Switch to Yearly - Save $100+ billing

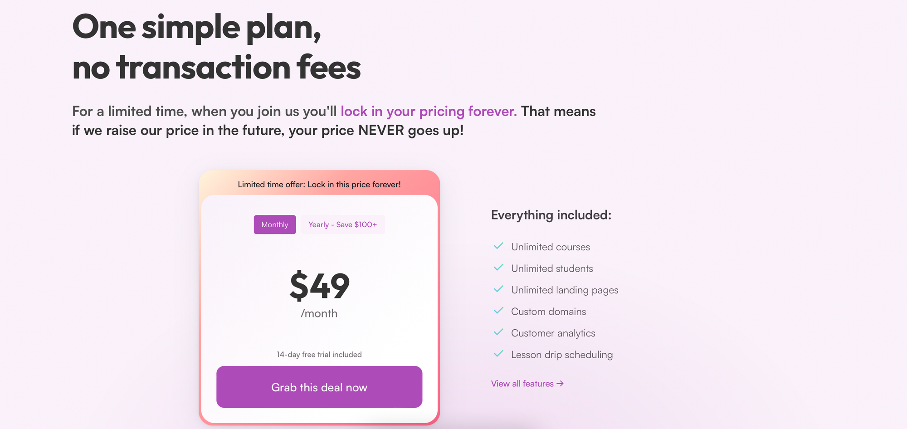[x=343, y=224]
